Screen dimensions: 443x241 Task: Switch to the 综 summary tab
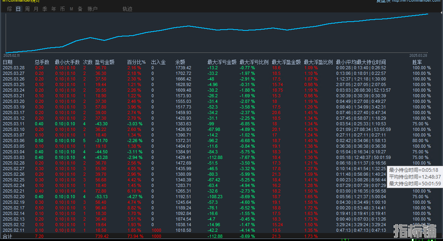(x=9, y=9)
